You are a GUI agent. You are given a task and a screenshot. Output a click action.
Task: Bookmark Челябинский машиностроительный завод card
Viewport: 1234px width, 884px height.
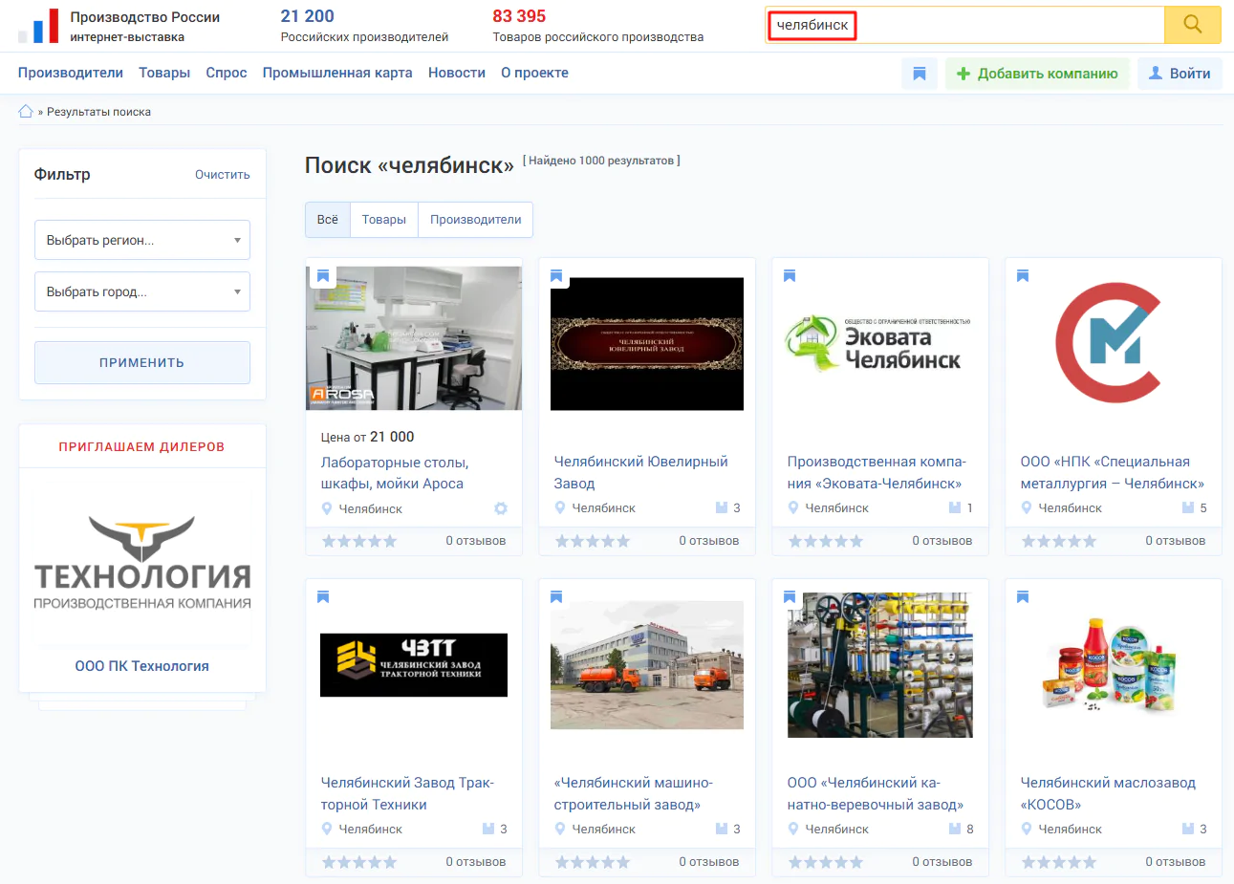click(556, 597)
